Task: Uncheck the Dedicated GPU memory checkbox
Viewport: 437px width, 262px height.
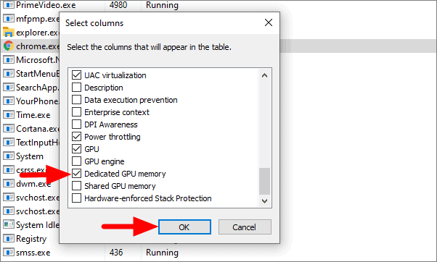Action: (76, 174)
